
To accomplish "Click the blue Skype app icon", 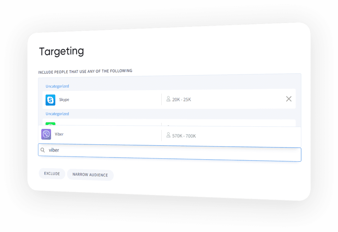I will [x=50, y=100].
